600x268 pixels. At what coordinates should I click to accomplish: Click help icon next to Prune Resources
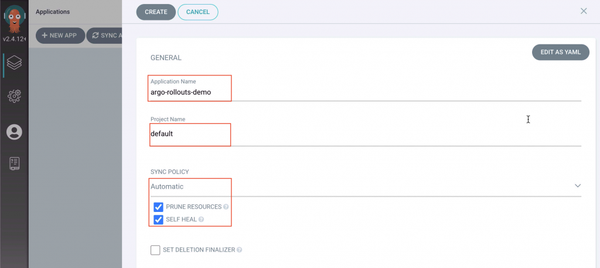click(226, 207)
